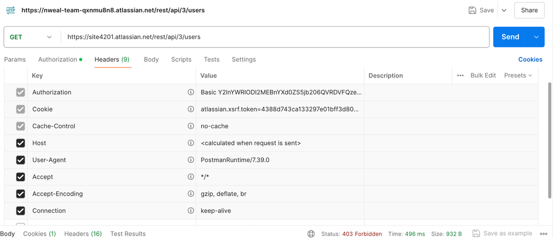Click the info icon beside Authorization header
Screen dimensions: 558x238
coord(190,93)
